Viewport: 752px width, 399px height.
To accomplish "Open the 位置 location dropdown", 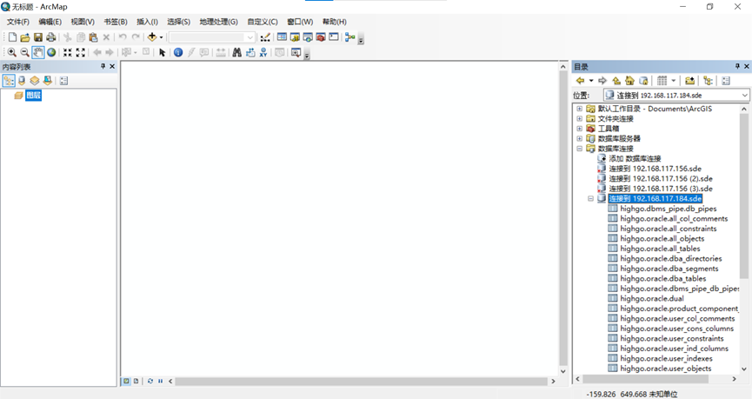I will tap(744, 95).
